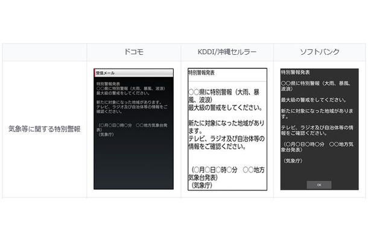This screenshot has width=368, height=241.
Task: Click 特別警報発表 heading in KDDI screen
Action: coord(201,73)
